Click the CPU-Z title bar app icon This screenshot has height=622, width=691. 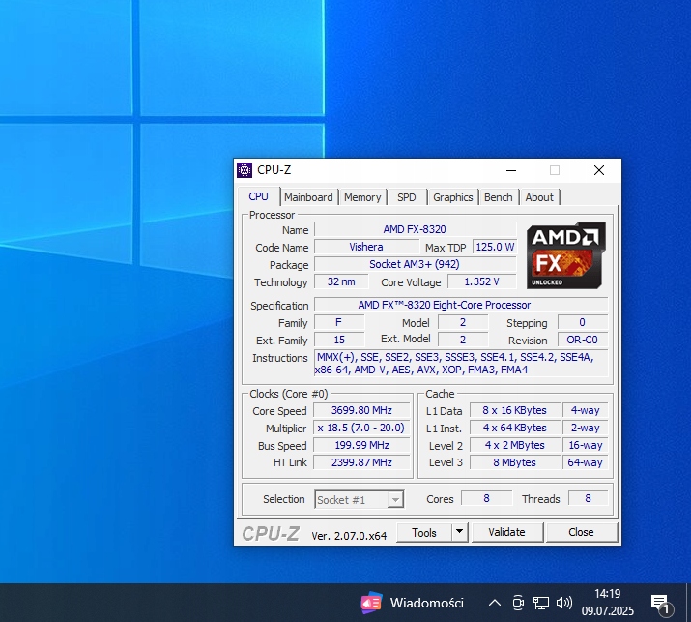(245, 170)
